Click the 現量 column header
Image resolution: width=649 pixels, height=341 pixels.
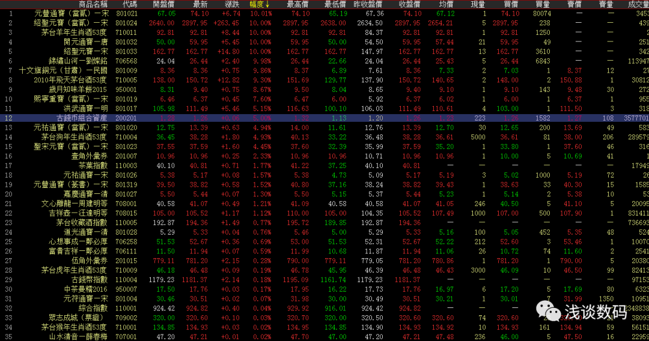click(478, 4)
